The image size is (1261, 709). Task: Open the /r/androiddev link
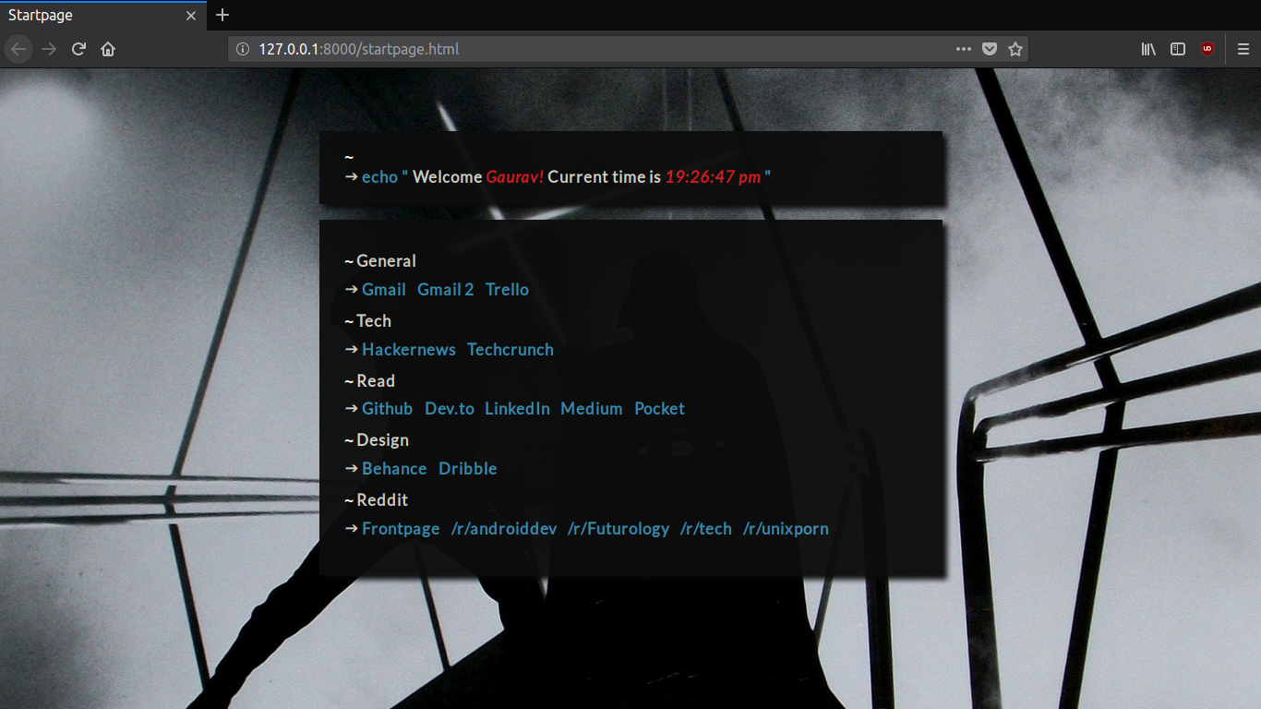coord(504,528)
